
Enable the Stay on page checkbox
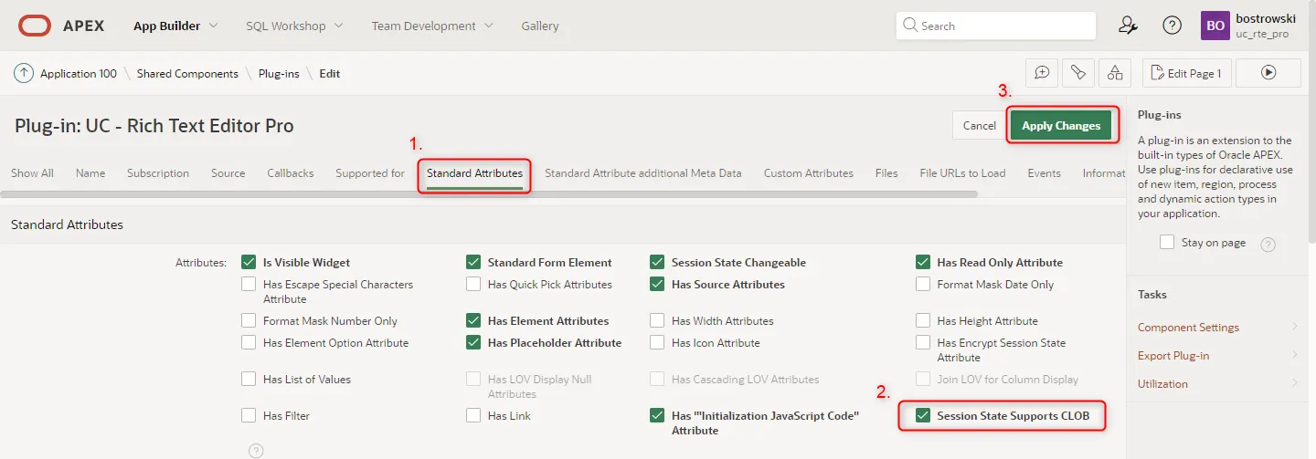(x=1167, y=243)
